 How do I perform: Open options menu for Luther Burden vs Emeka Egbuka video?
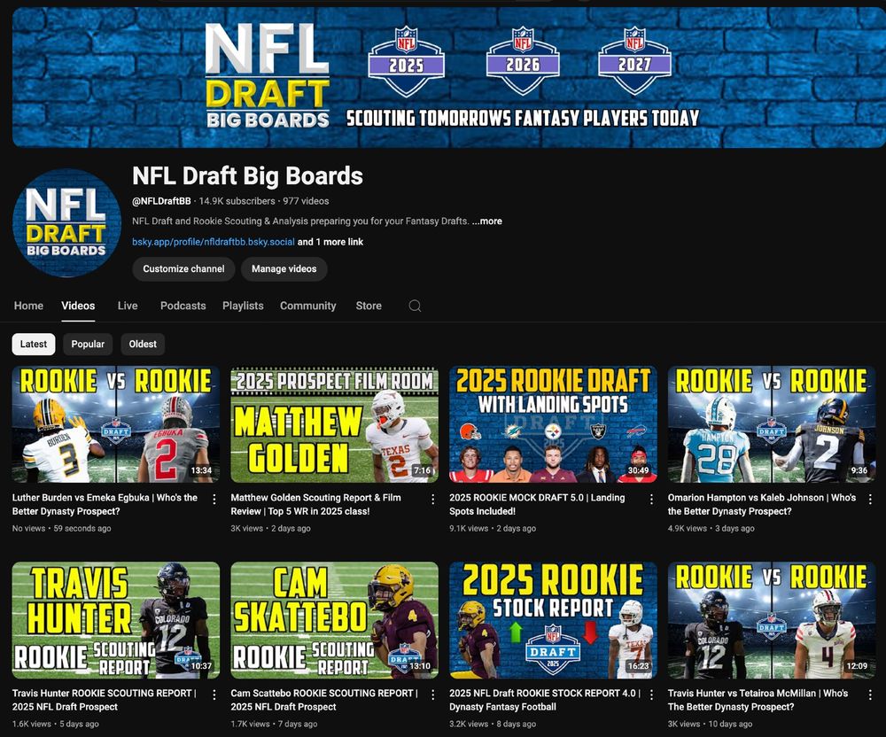[214, 500]
